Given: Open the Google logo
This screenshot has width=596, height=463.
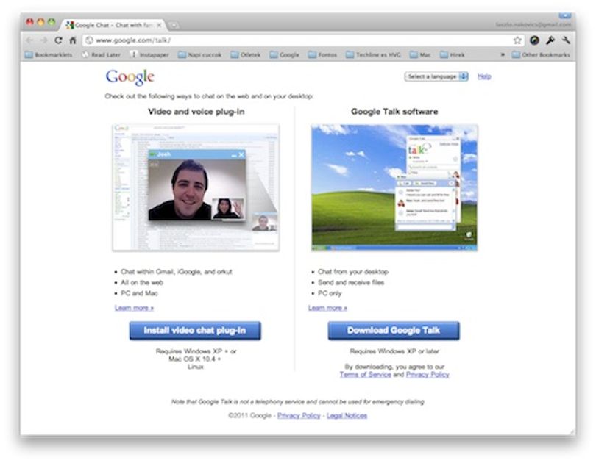Looking at the screenshot, I should click(130, 77).
